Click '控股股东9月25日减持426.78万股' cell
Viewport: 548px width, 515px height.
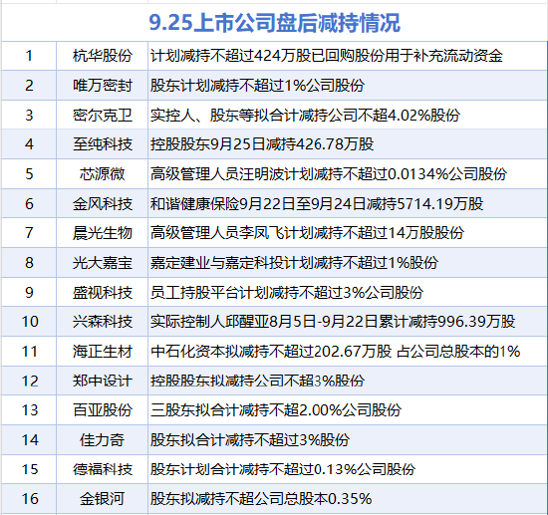tap(348, 144)
